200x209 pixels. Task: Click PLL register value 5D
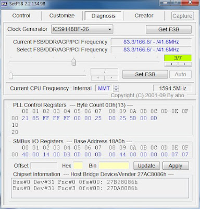coord(133,118)
